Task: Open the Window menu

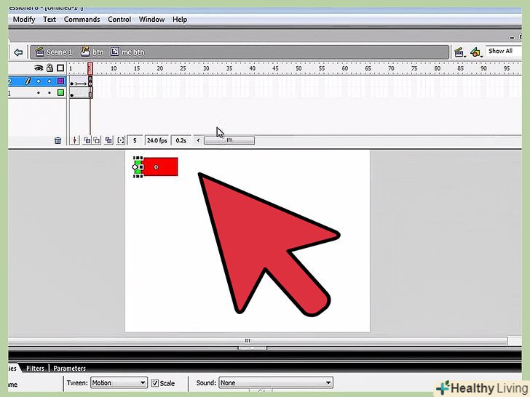Action: click(151, 19)
